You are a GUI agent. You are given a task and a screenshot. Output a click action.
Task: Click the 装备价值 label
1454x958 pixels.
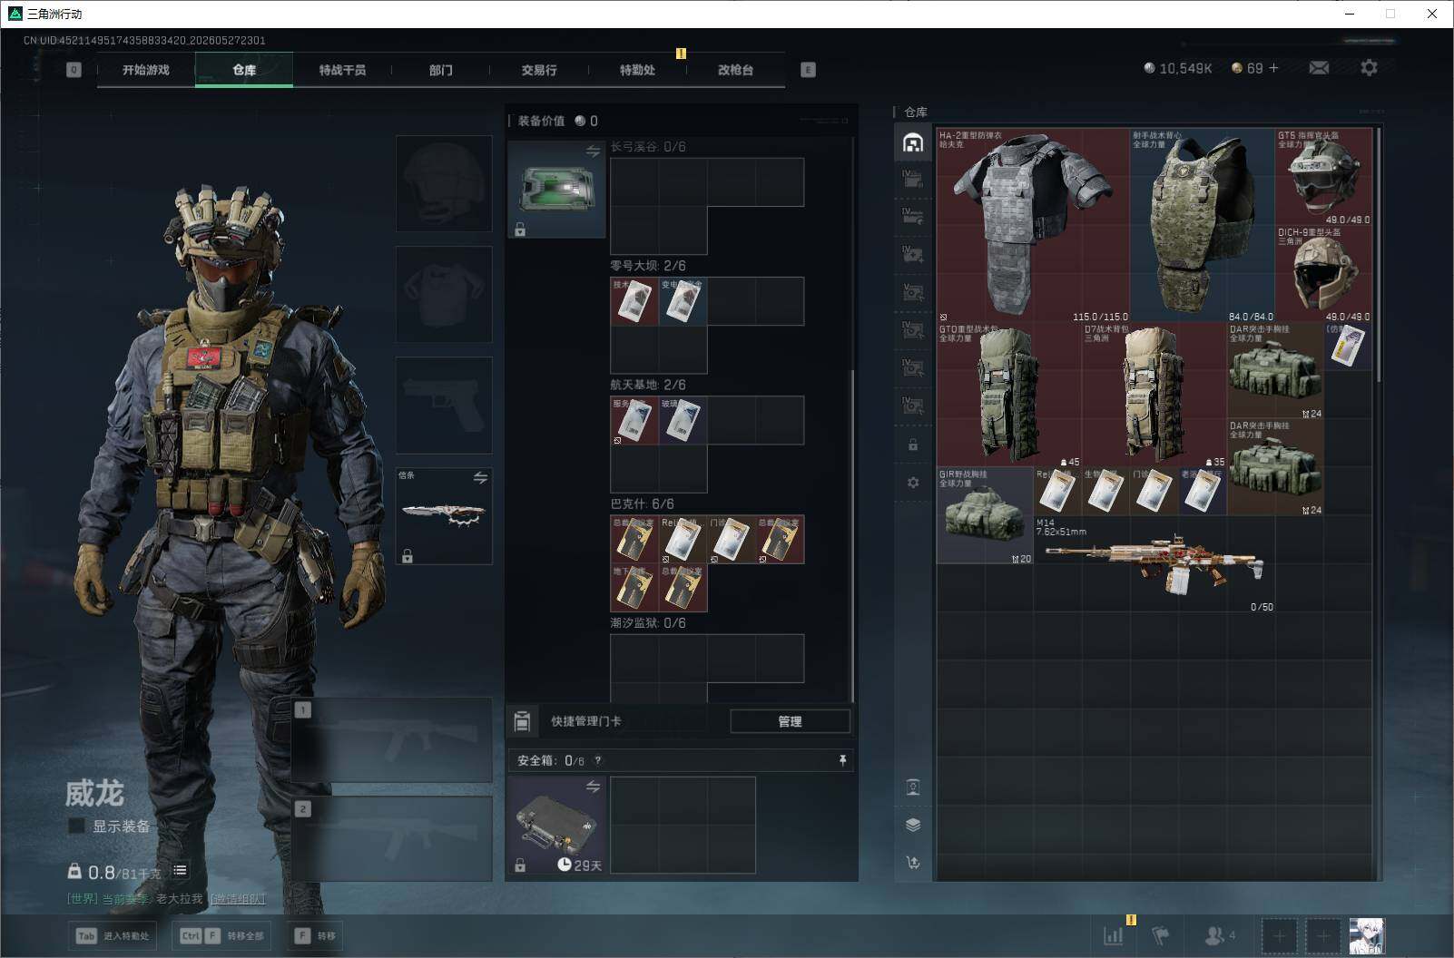click(x=541, y=121)
